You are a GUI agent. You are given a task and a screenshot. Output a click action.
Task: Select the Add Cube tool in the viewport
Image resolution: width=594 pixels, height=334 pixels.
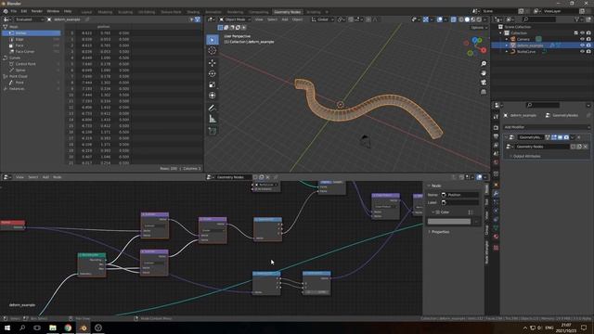point(213,131)
